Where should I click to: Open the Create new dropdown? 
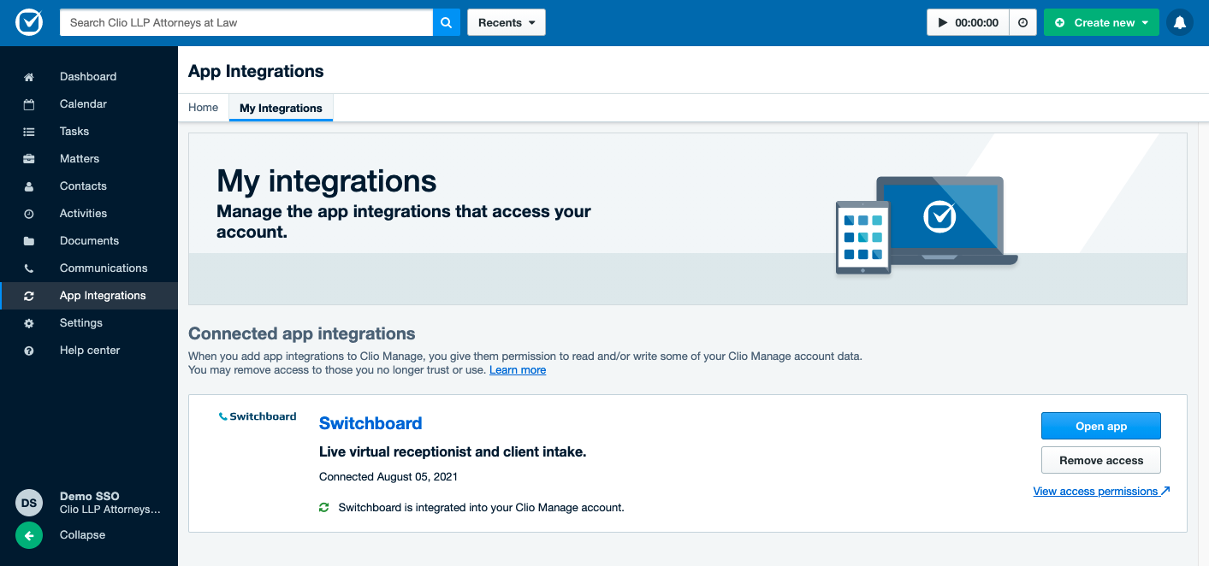[x=1101, y=22]
